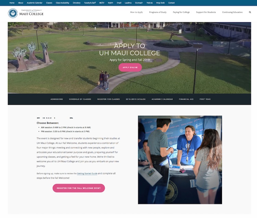The image size is (257, 218).
Task: Expand Paying for College menu
Action: click(x=181, y=12)
